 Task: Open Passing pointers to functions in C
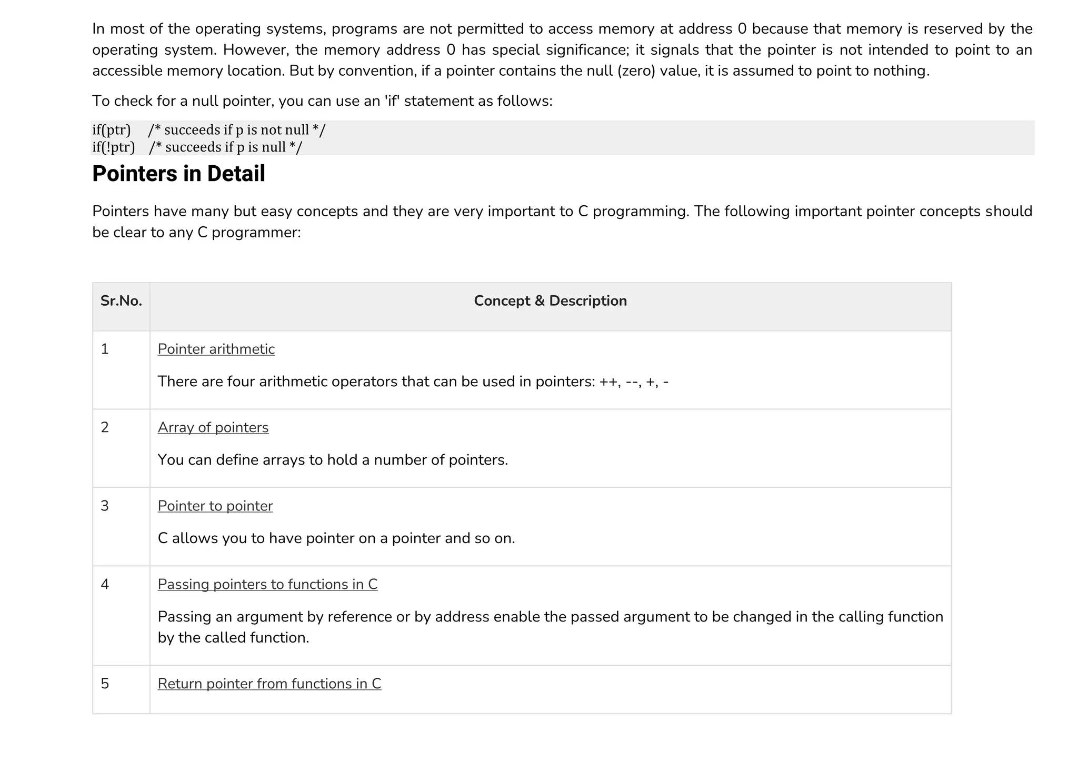tap(267, 585)
